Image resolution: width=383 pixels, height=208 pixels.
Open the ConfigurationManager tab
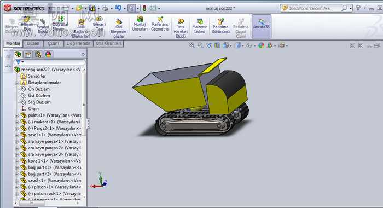click(x=38, y=54)
